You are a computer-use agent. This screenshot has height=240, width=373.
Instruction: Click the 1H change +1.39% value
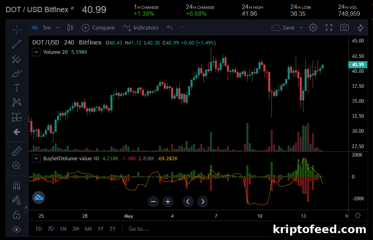tap(144, 14)
